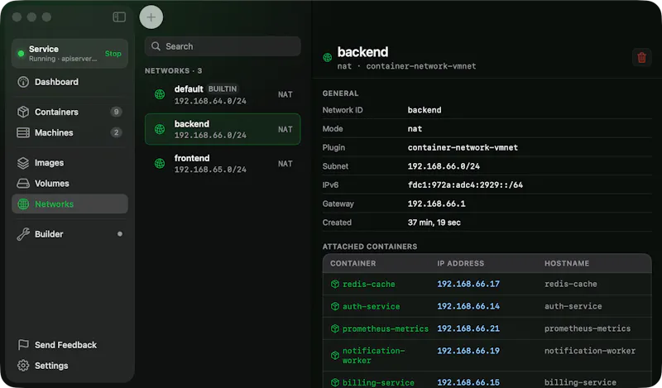Image resolution: width=662 pixels, height=388 pixels.
Task: Click the globe icon of frontend network
Action: point(160,164)
